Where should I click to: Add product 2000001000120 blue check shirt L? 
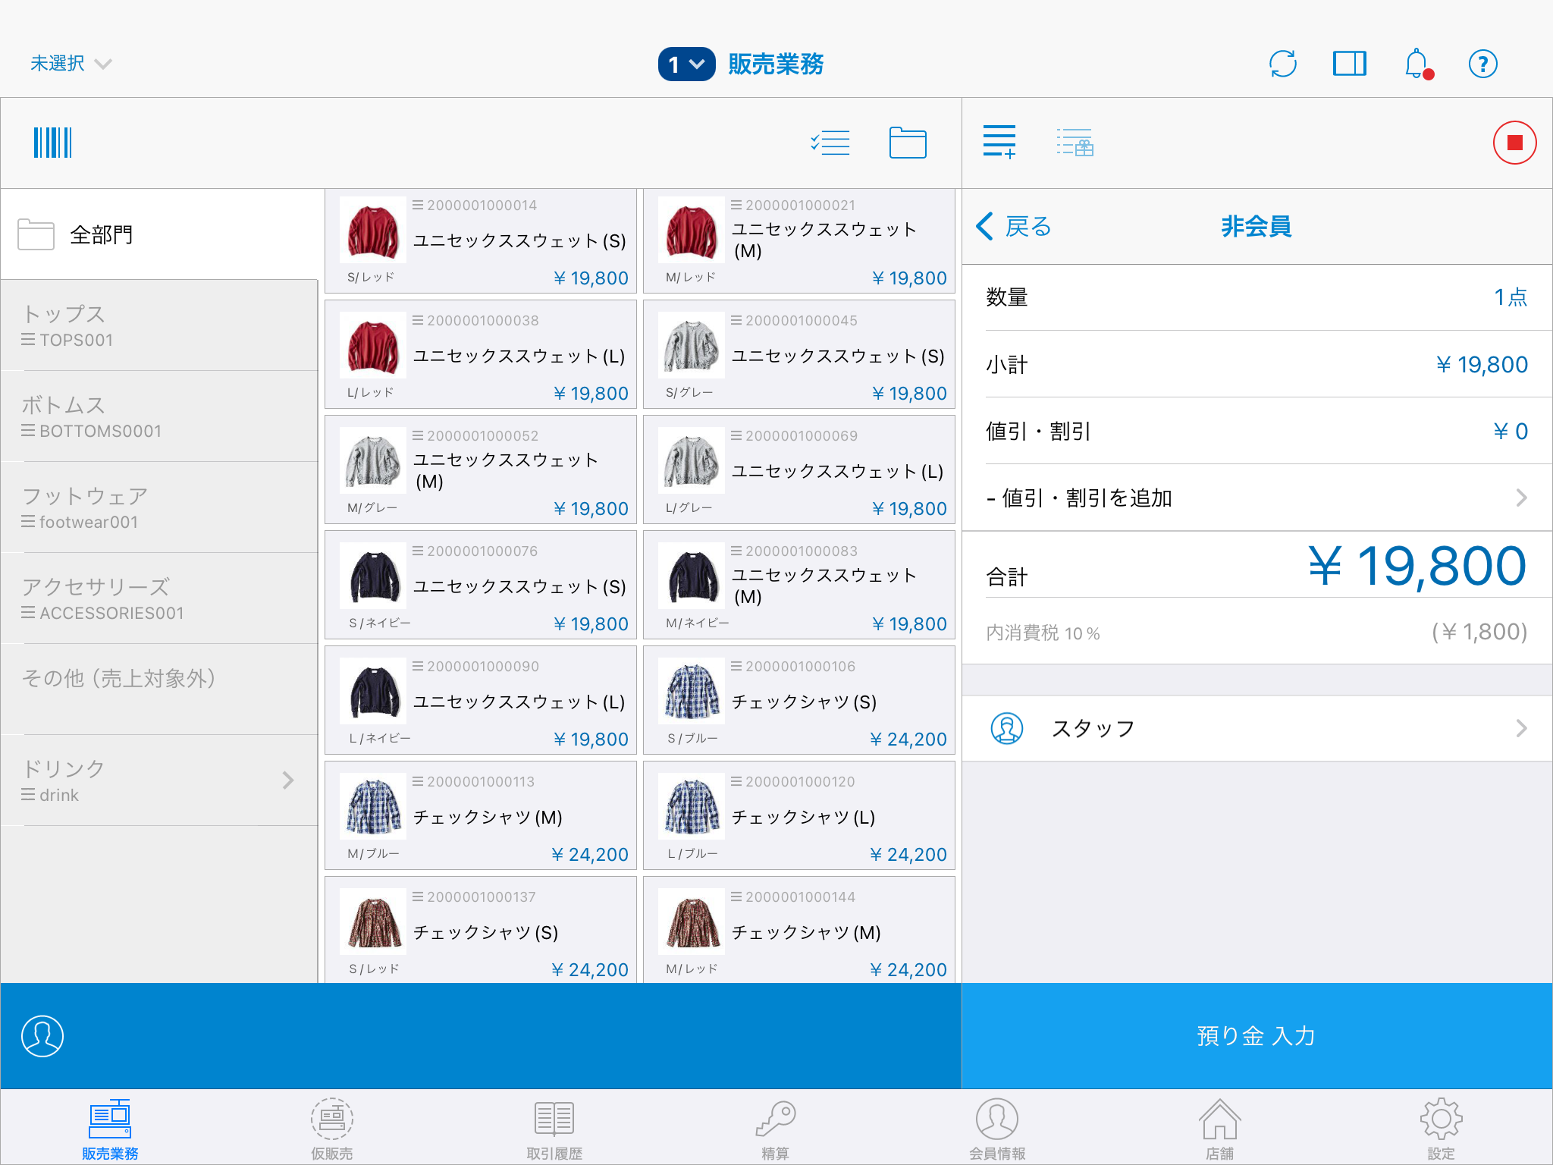click(799, 815)
